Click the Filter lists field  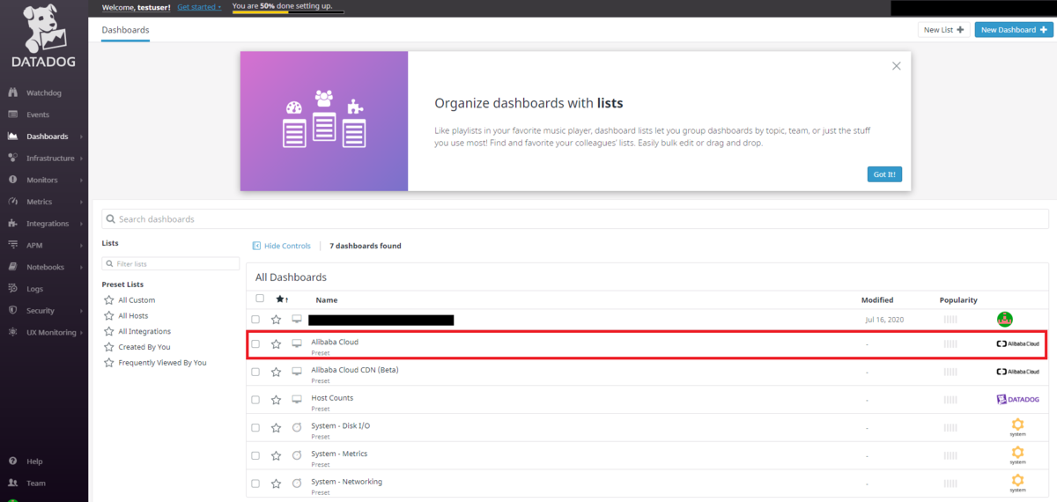[171, 263]
